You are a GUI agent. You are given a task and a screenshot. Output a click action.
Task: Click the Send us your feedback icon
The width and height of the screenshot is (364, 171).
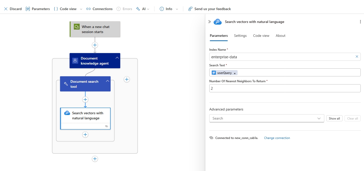[x=190, y=9]
